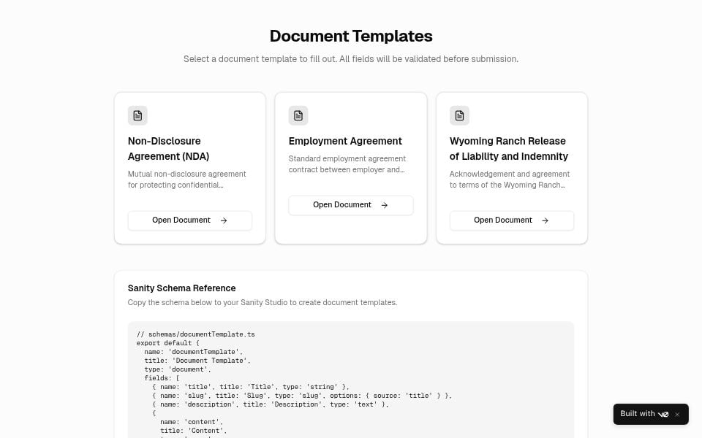Click the Mutual non-disclosure agreement description
Viewport: 702px width, 438px height.
186,180
